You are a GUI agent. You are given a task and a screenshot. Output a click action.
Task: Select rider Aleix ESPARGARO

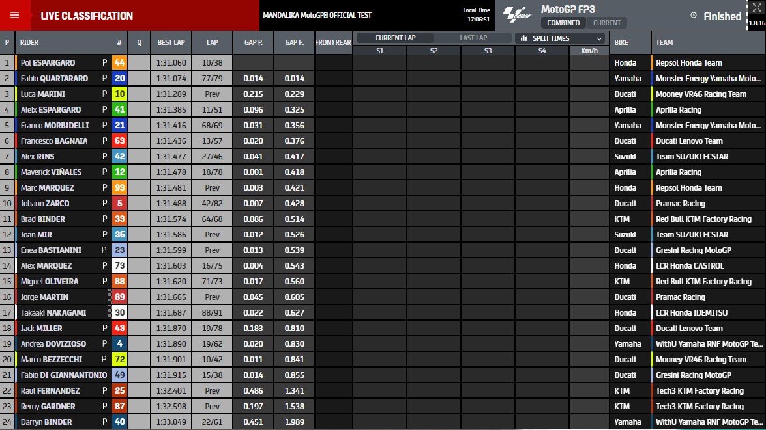pyautogui.click(x=51, y=110)
